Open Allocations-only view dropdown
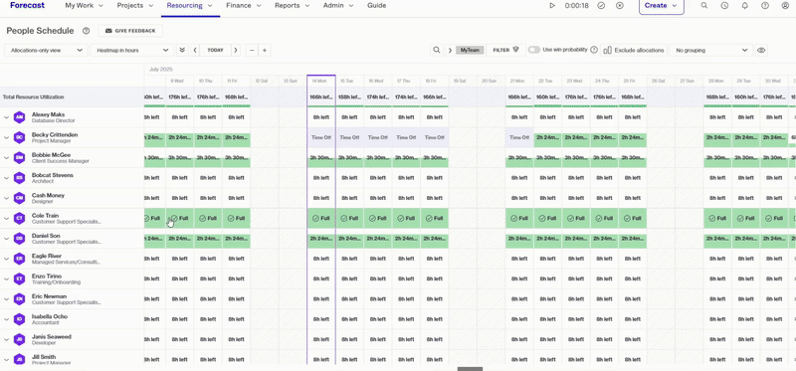 tap(46, 51)
